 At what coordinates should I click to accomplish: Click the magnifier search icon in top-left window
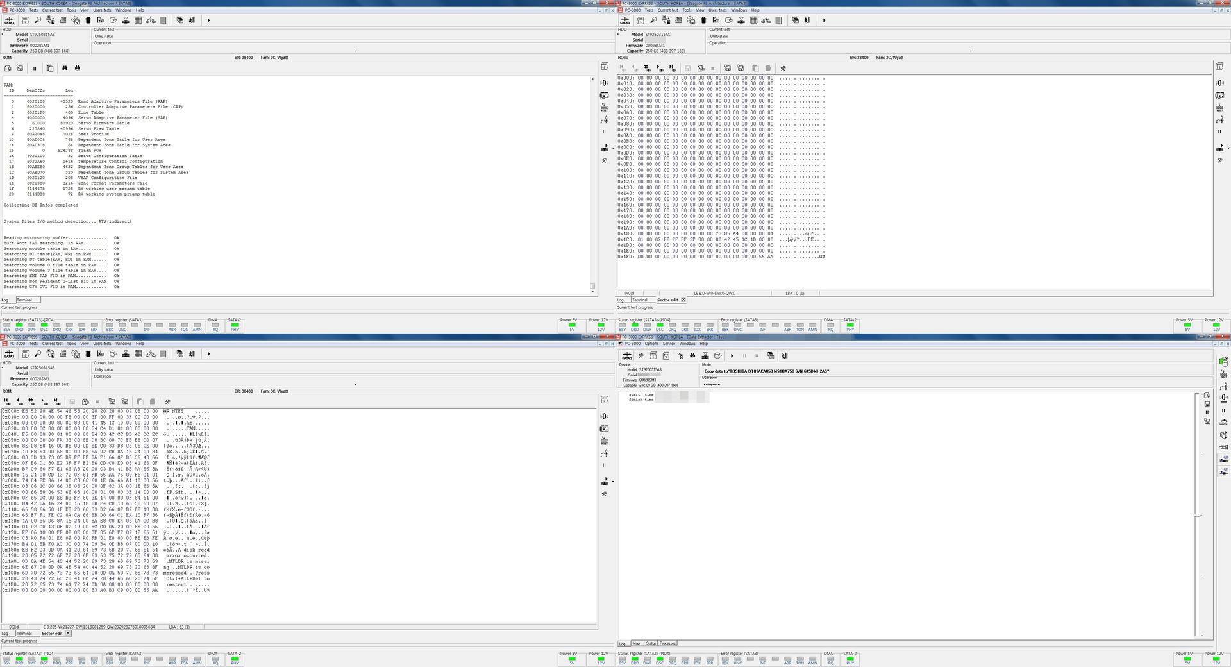click(x=38, y=21)
